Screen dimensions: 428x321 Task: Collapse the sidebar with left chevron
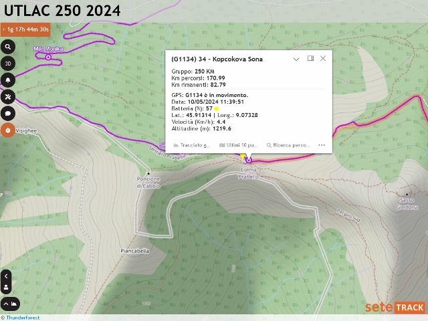pos(6,276)
